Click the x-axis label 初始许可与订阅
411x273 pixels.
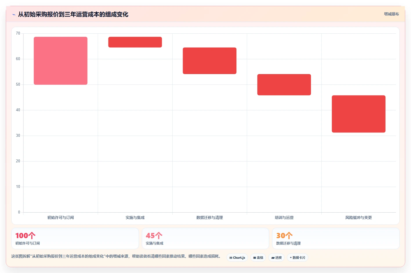click(61, 218)
